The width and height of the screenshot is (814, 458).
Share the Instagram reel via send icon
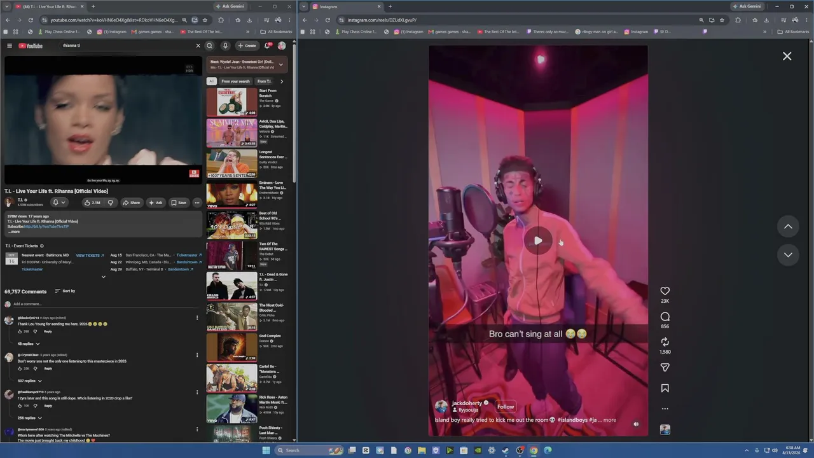(665, 368)
